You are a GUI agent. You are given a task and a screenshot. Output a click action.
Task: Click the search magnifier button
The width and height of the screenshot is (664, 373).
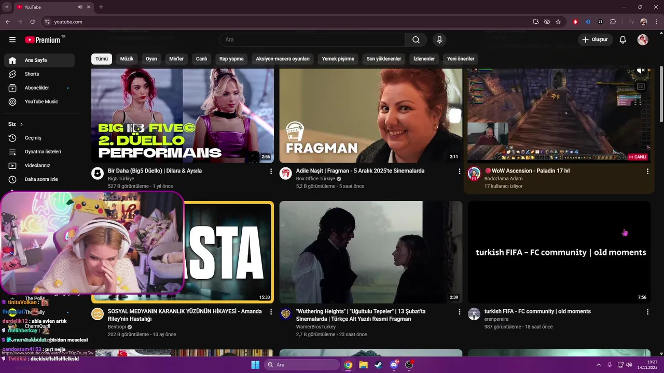(416, 40)
